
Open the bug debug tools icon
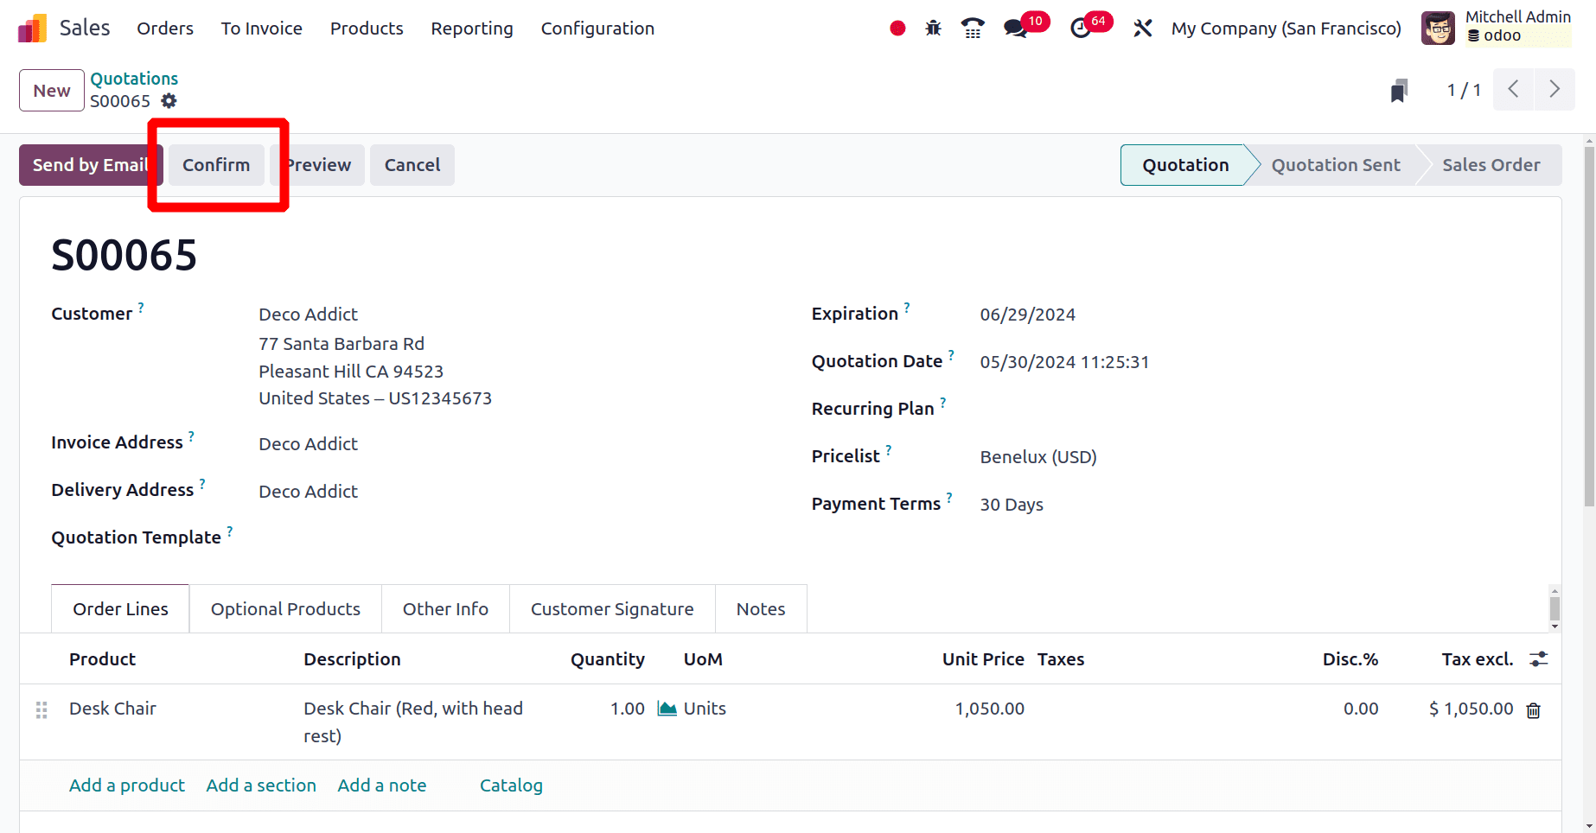click(933, 29)
